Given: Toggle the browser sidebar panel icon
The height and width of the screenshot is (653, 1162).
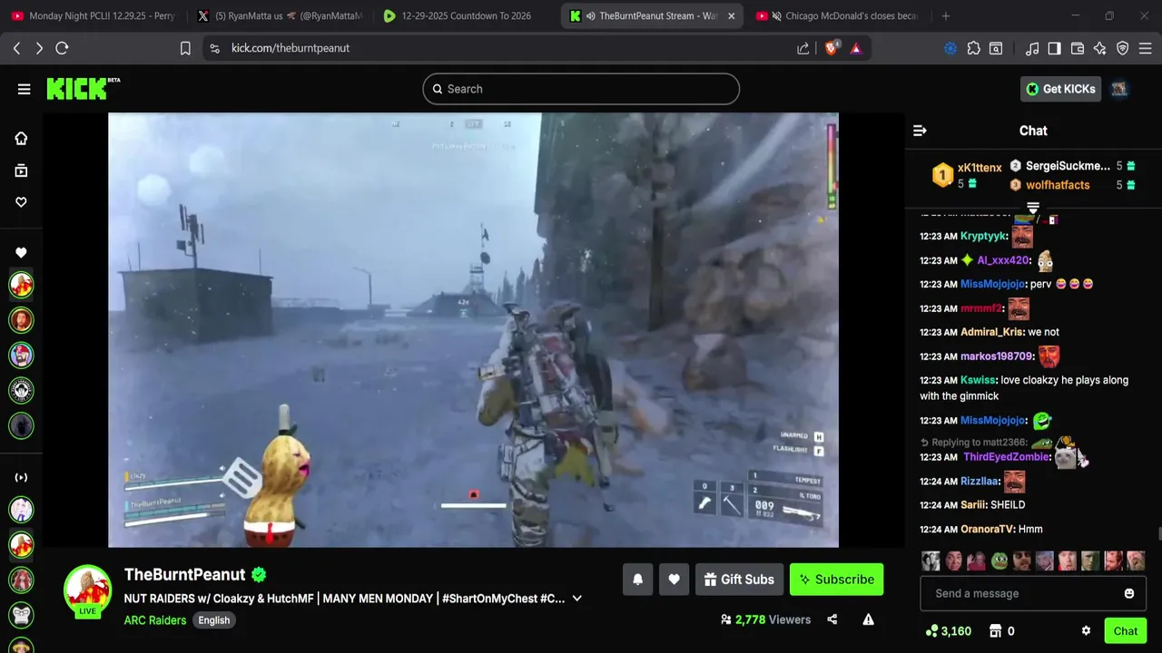Looking at the screenshot, I should point(1054,48).
